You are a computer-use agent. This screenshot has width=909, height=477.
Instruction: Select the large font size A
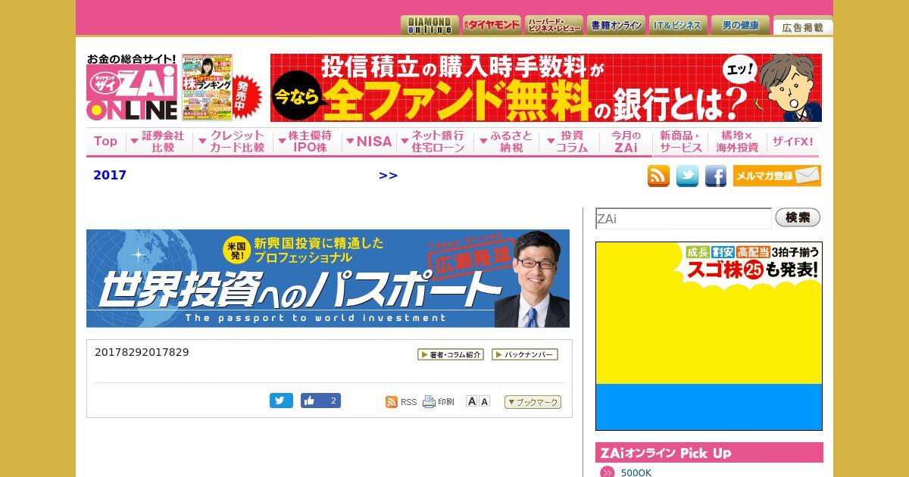pos(472,401)
